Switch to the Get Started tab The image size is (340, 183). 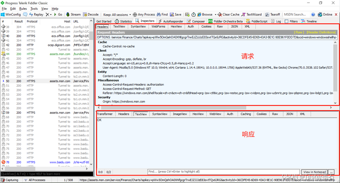[x=104, y=21]
